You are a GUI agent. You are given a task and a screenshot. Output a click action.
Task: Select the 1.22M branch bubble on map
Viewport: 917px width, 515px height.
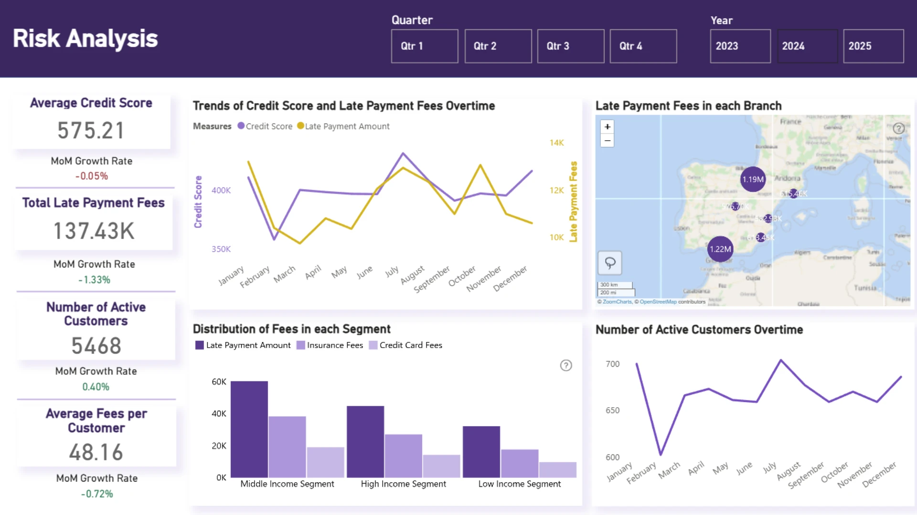(x=720, y=249)
